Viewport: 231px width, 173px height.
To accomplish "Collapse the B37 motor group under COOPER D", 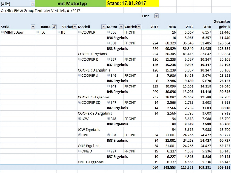I will coord(109,59).
